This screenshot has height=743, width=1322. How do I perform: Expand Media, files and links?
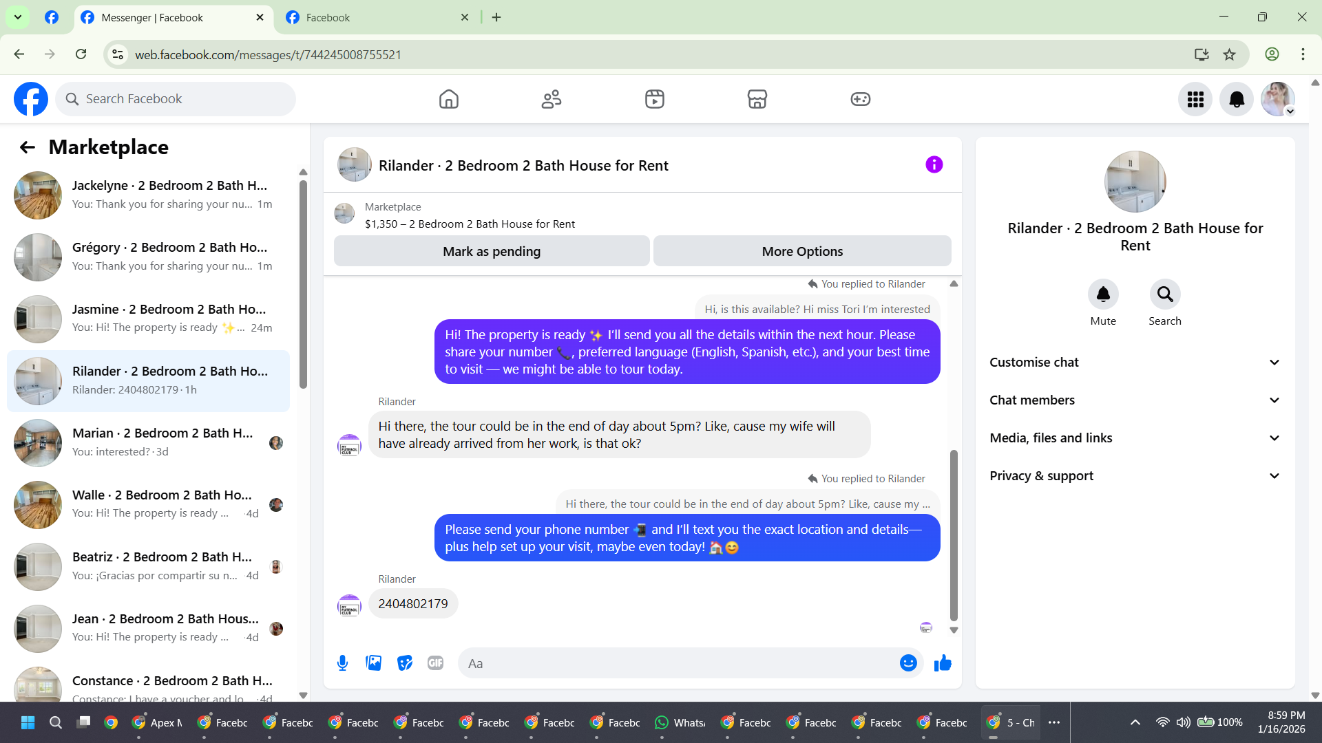pos(1135,438)
